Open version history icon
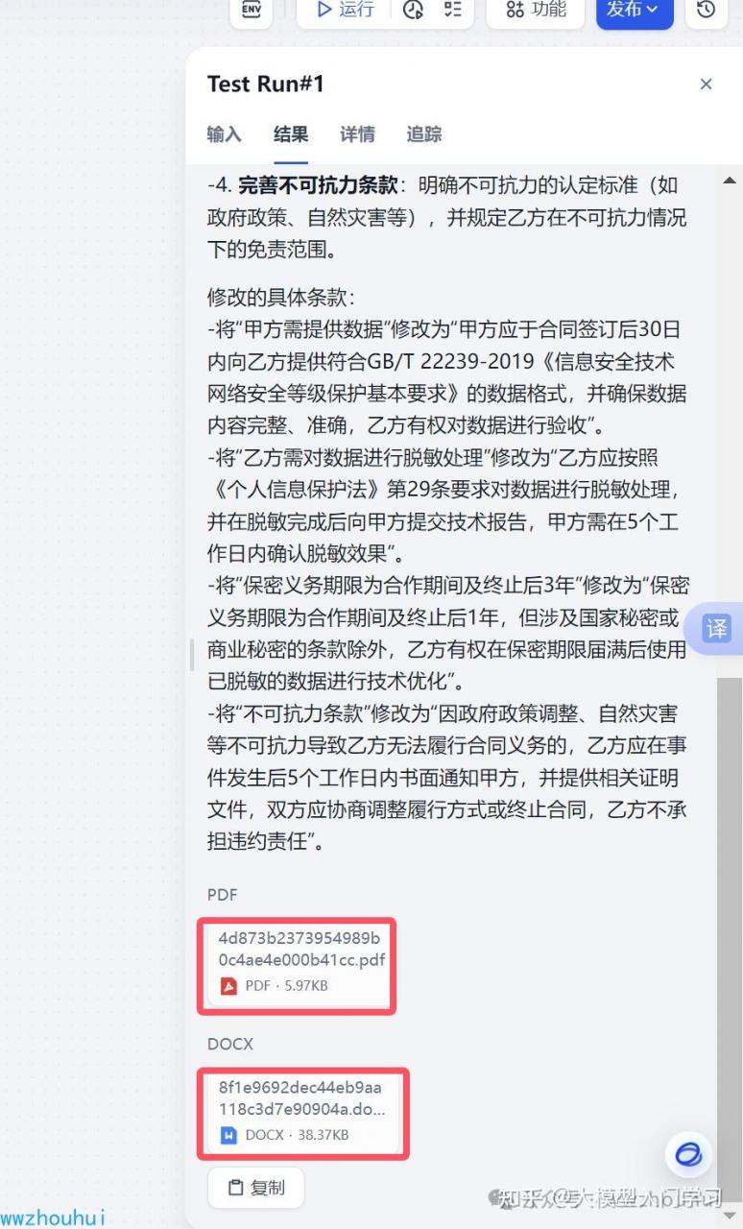The width and height of the screenshot is (743, 1229). [707, 9]
